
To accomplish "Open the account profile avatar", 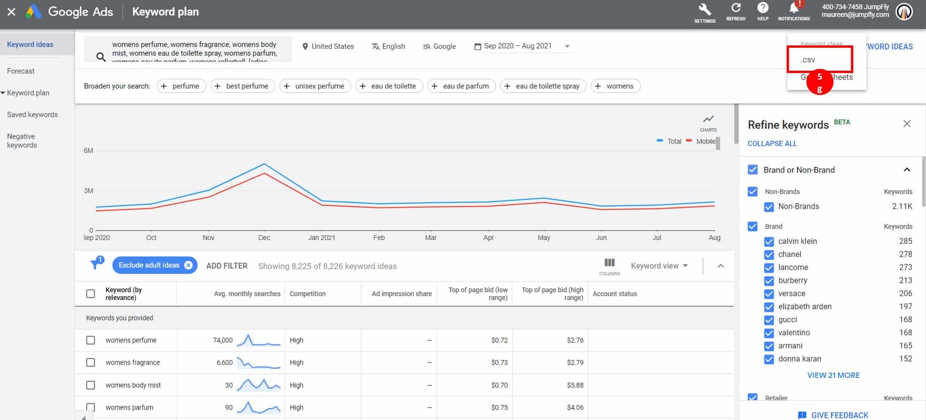I will (x=904, y=12).
